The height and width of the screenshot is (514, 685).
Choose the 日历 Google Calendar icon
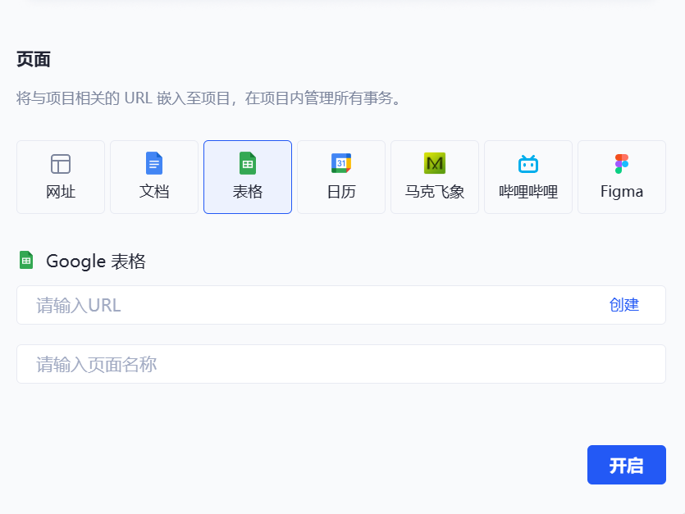tap(341, 163)
